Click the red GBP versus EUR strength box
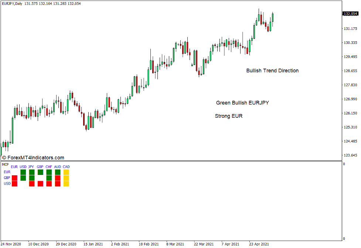This screenshot has height=248, width=361. (x=14, y=178)
